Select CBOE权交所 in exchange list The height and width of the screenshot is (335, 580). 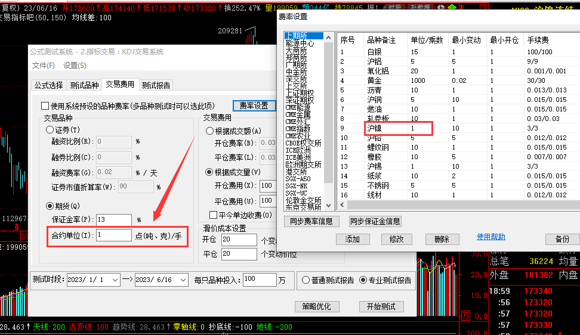[303, 143]
